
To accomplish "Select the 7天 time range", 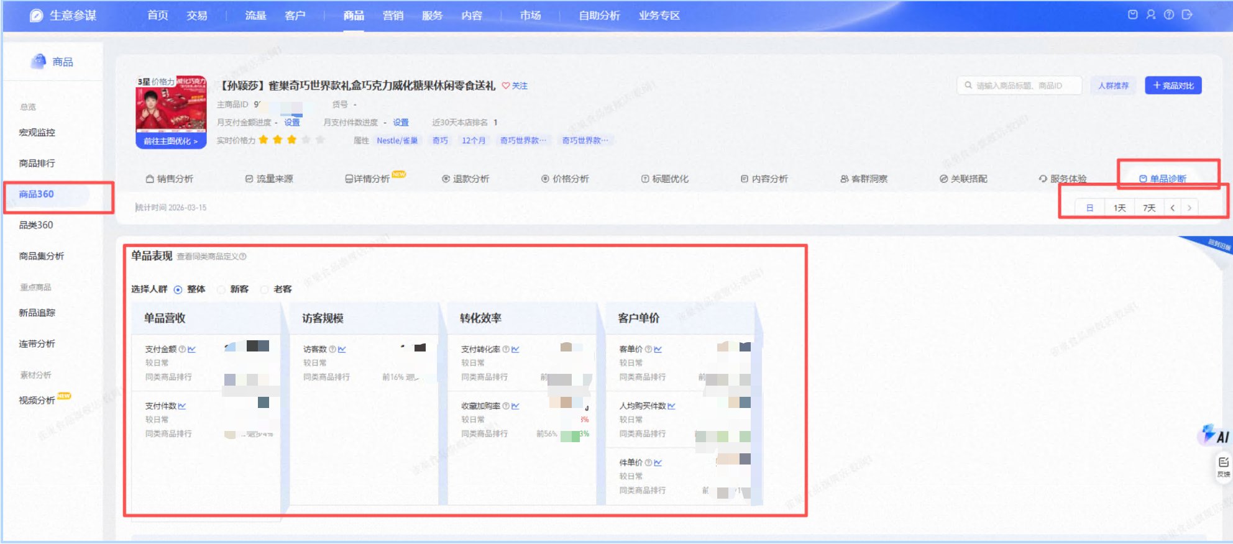I will [x=1150, y=208].
